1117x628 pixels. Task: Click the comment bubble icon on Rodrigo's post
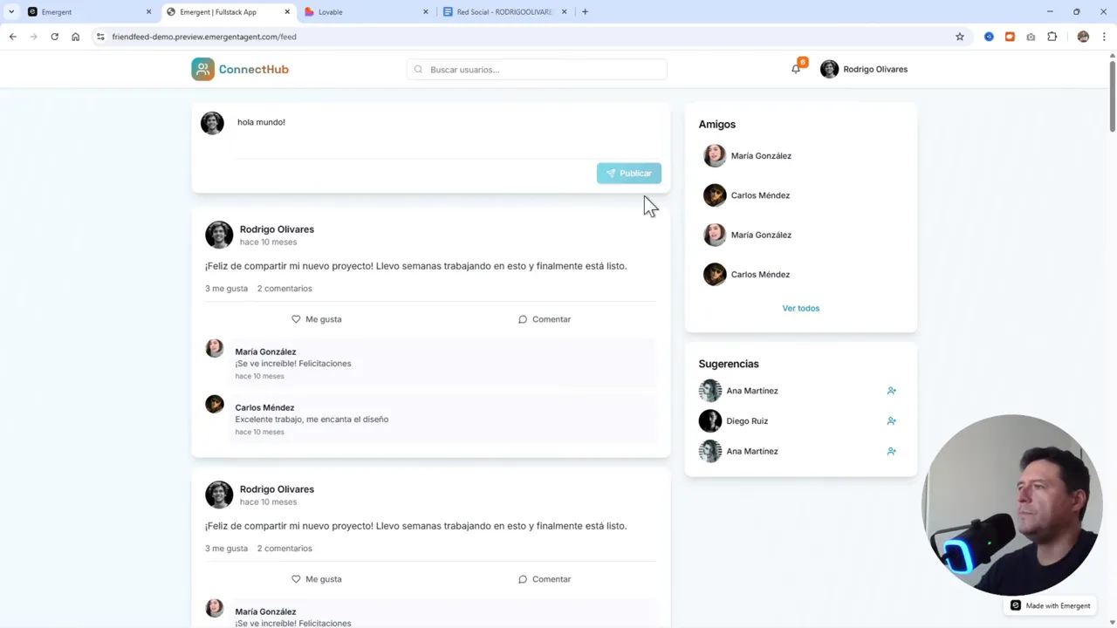click(x=522, y=318)
